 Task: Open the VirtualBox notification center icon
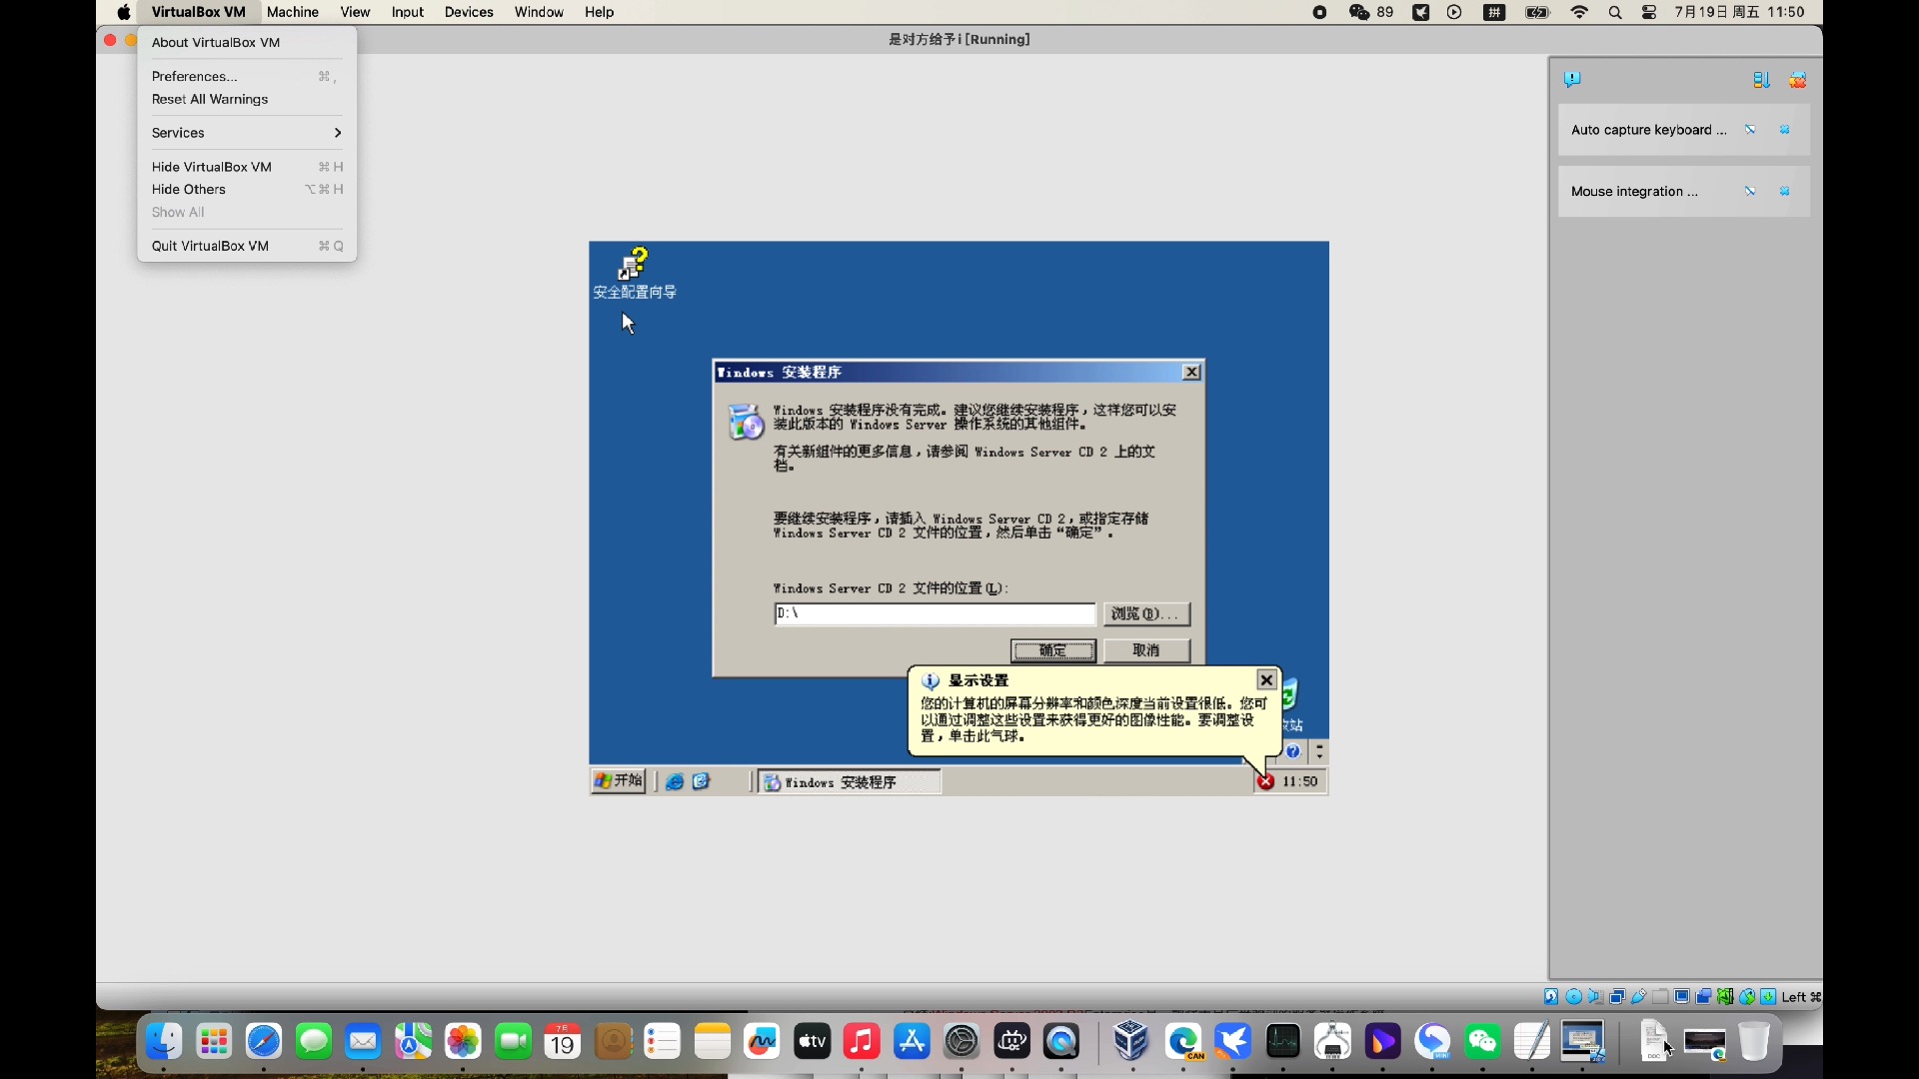(1572, 80)
